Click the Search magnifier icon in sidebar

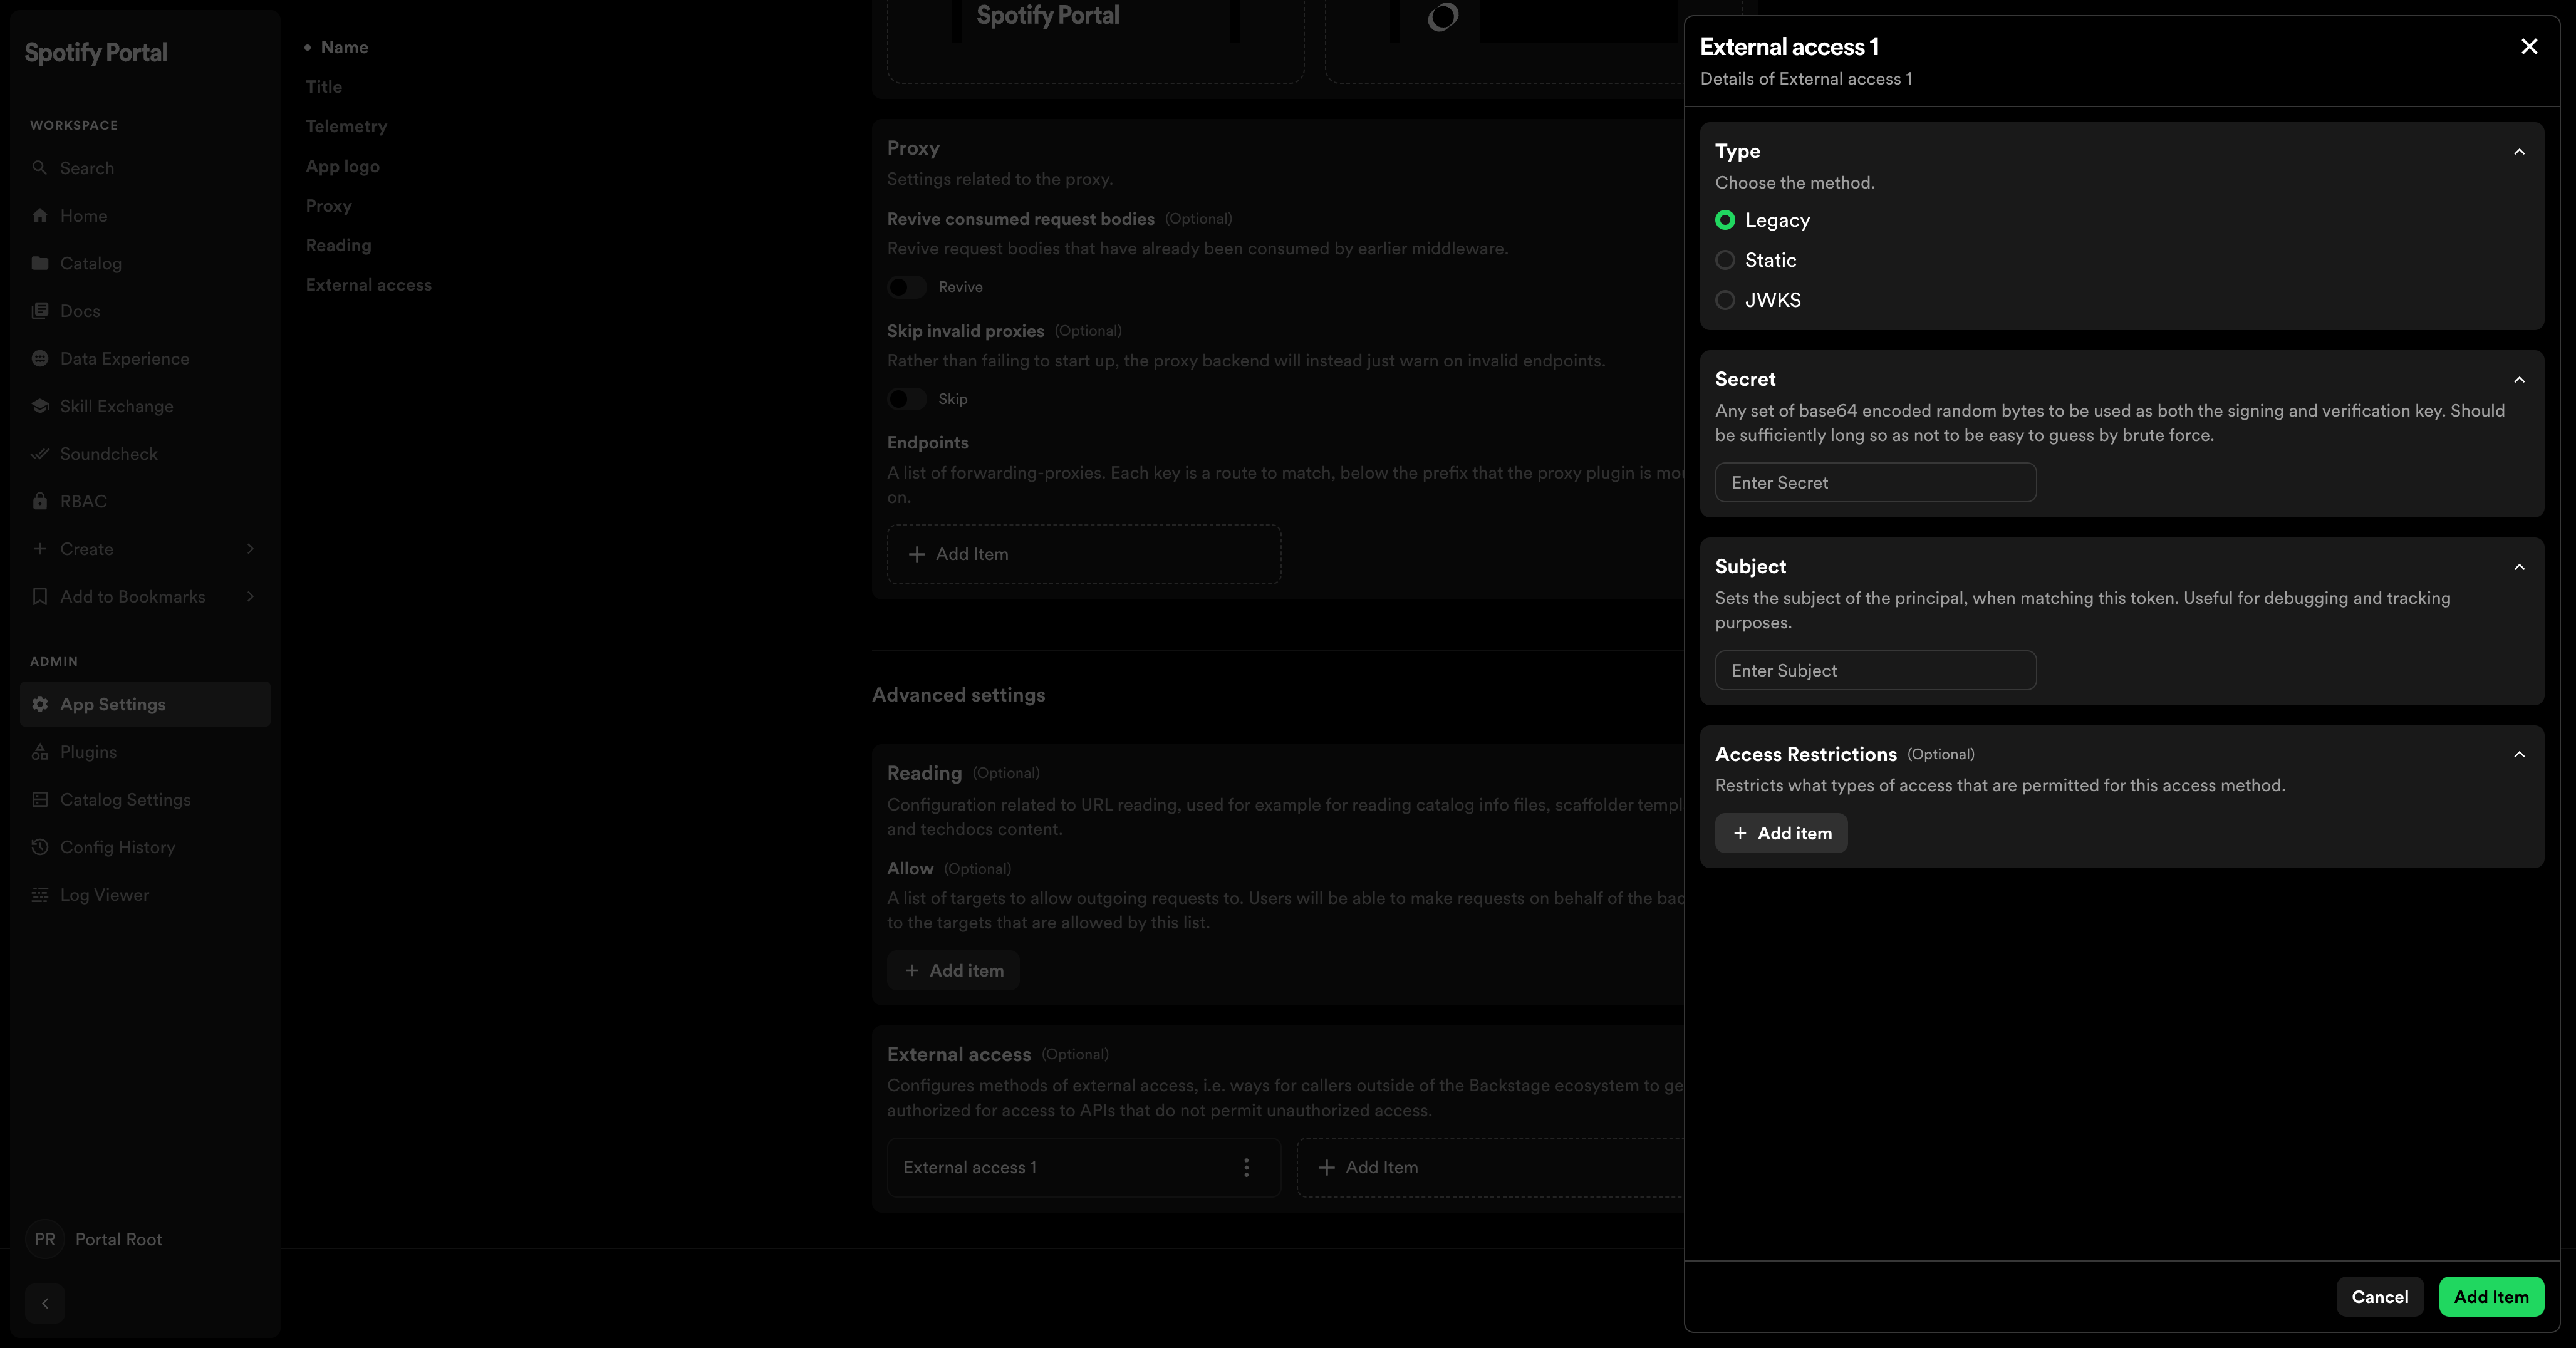pyautogui.click(x=40, y=168)
